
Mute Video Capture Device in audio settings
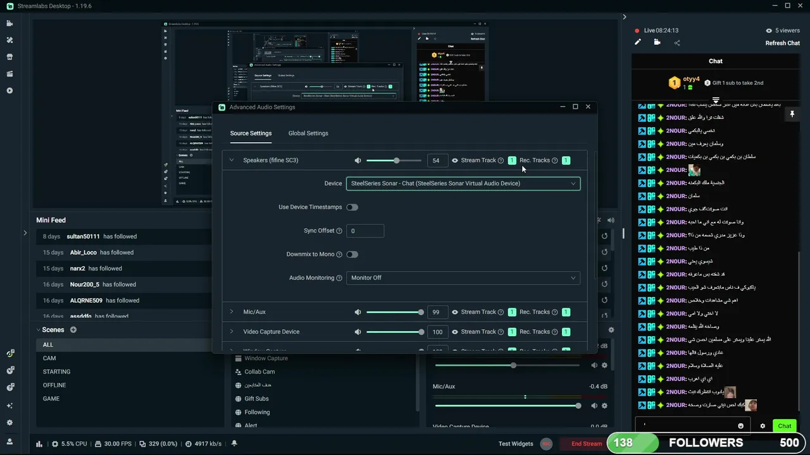coord(358,332)
